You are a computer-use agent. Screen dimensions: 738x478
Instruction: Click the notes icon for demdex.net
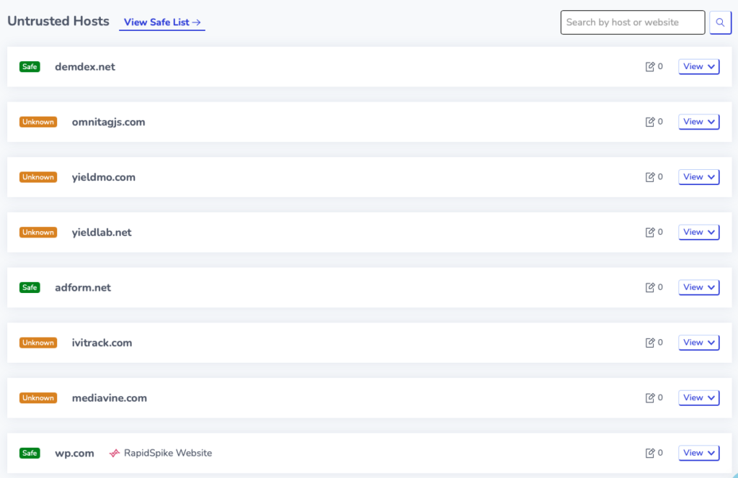tap(650, 66)
